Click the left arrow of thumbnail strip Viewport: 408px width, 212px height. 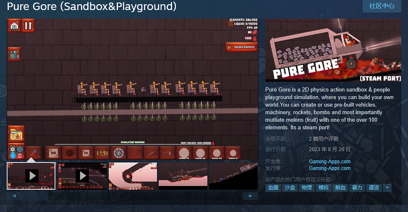tap(14, 196)
